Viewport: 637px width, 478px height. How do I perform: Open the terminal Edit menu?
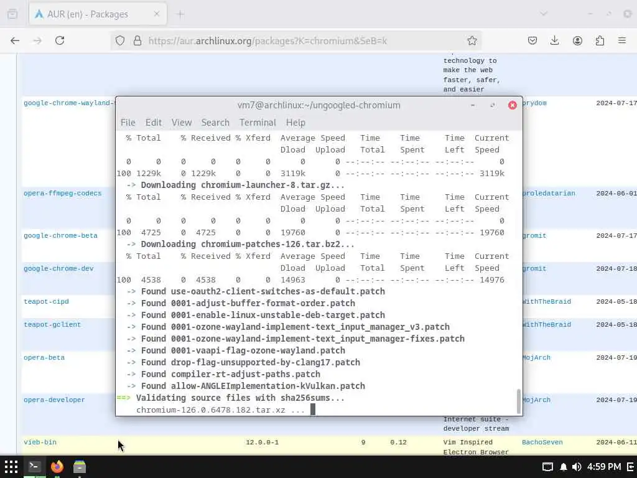pyautogui.click(x=154, y=123)
